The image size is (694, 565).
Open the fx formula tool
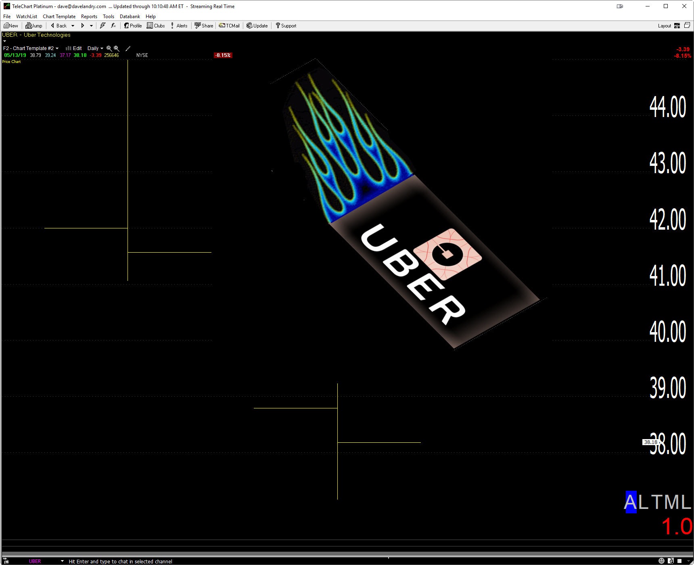(x=113, y=25)
